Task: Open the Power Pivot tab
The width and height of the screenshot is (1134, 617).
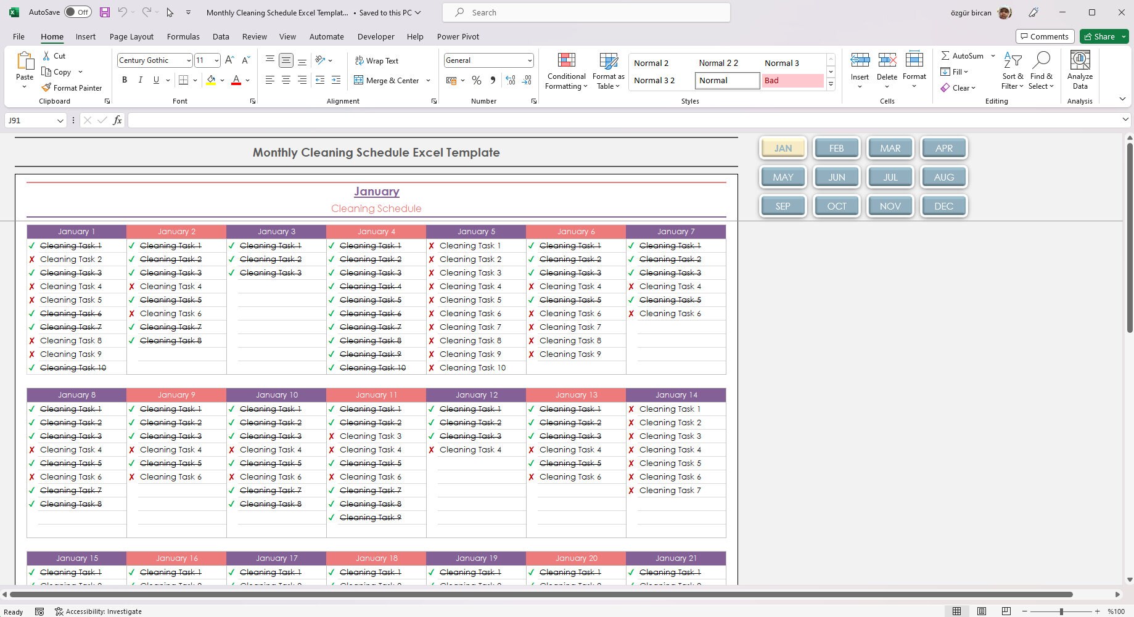Action: point(458,36)
